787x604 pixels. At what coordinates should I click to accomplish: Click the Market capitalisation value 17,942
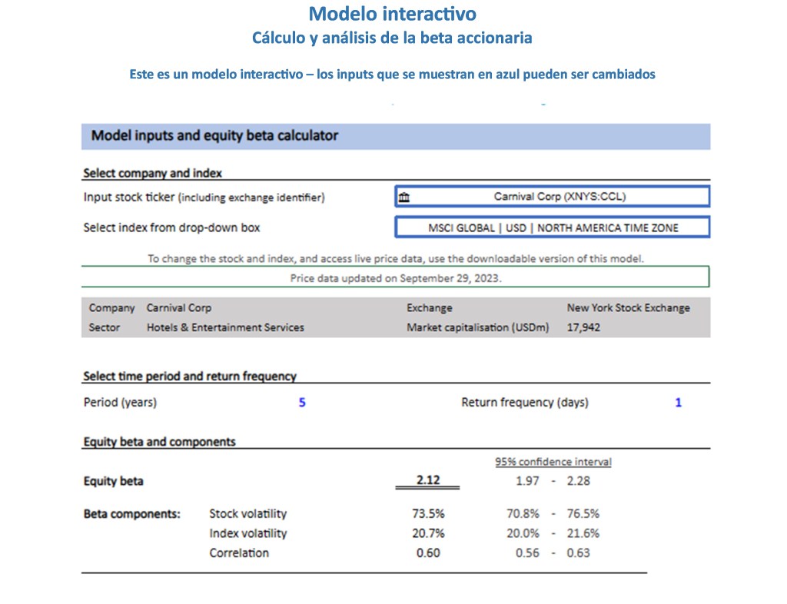tap(583, 327)
